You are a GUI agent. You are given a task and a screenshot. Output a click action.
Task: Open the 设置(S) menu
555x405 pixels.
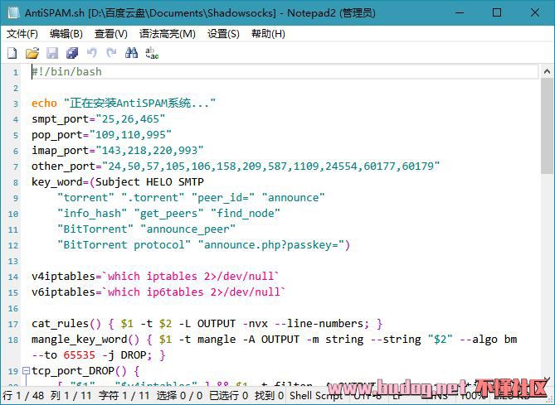(223, 34)
